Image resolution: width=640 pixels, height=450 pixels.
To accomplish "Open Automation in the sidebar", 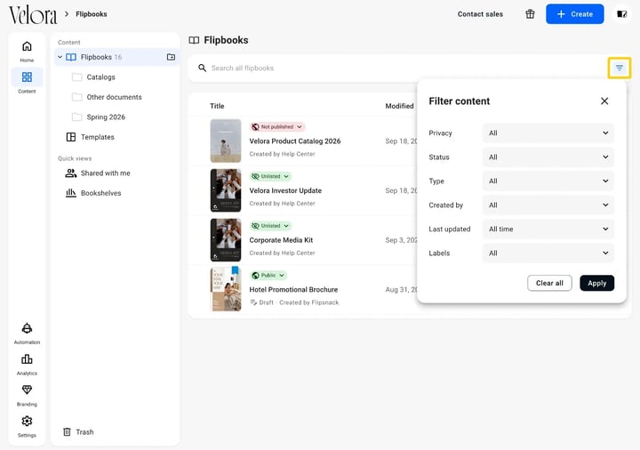I will (27, 328).
